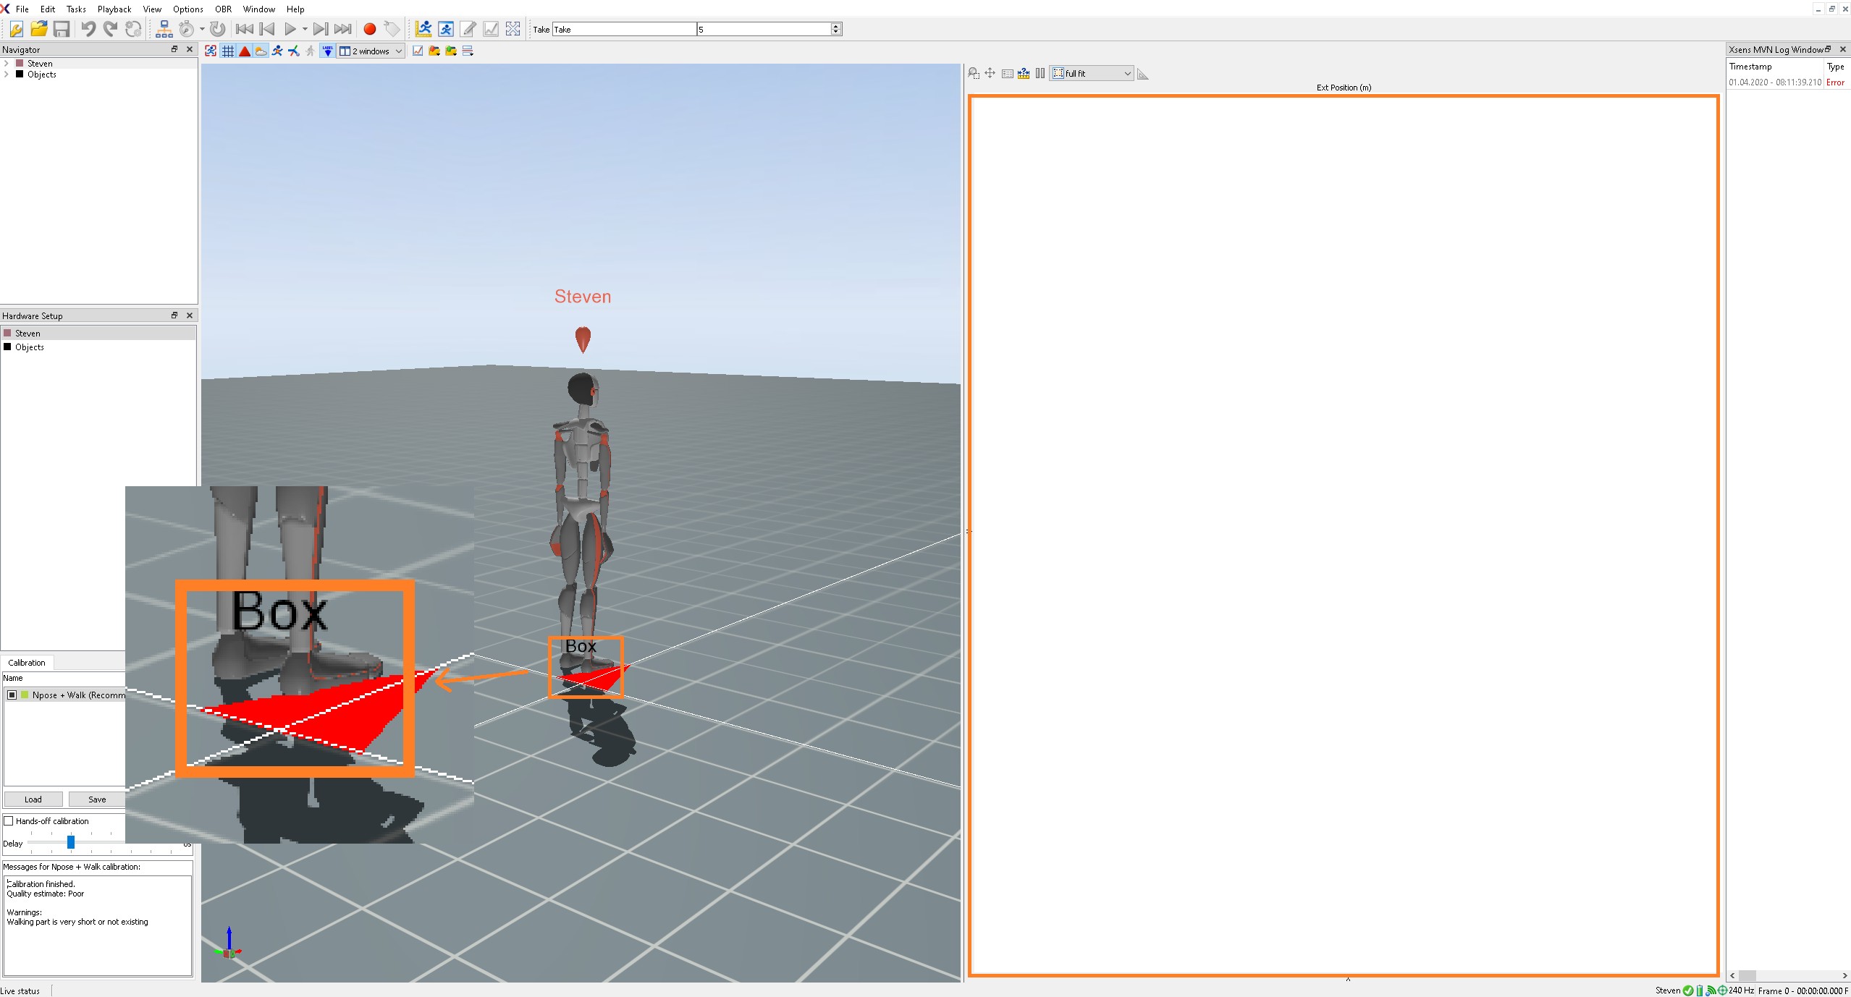Open the 2 windows layout dropdown
Screen dimensions: 1851x997
coord(371,51)
